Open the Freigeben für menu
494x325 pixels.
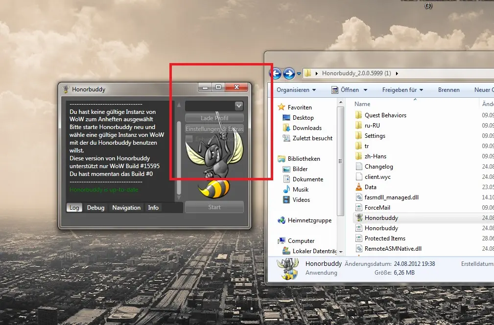pos(402,90)
